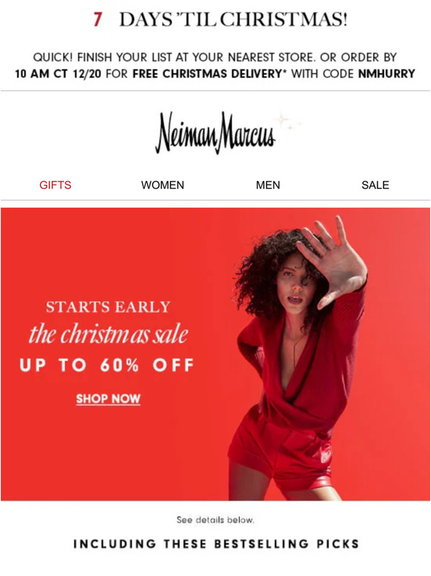Click the model's outstretched hand in banner
The image size is (431, 576).
click(x=332, y=260)
